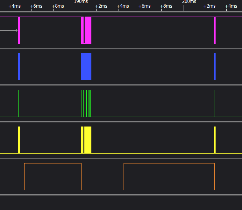Viewport: 242px width, 210px height.
Task: Click the magenta pulse after 200ms
Action: click(215, 30)
